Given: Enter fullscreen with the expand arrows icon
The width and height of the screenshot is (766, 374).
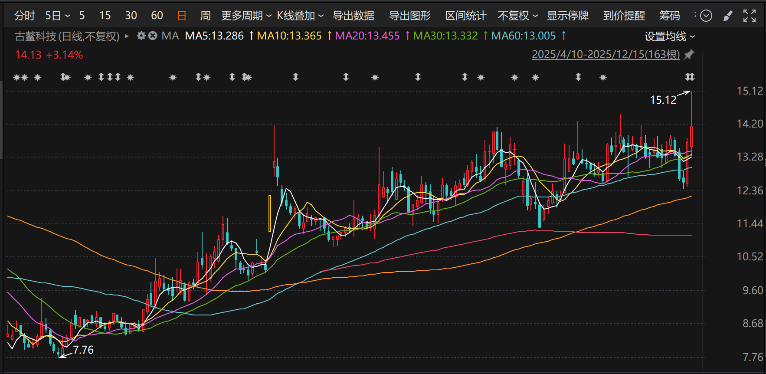Looking at the screenshot, I should tap(749, 16).
